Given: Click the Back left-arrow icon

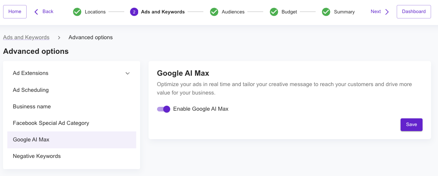Looking at the screenshot, I should (x=36, y=12).
